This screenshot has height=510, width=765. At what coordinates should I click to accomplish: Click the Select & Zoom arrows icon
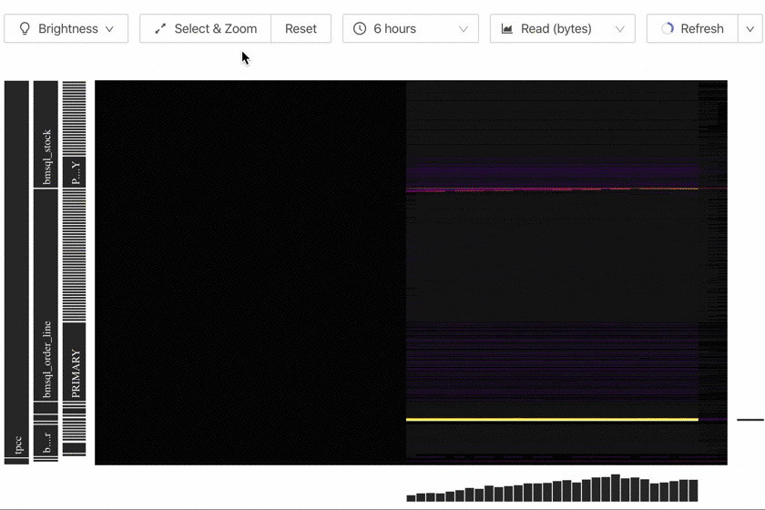click(x=160, y=29)
